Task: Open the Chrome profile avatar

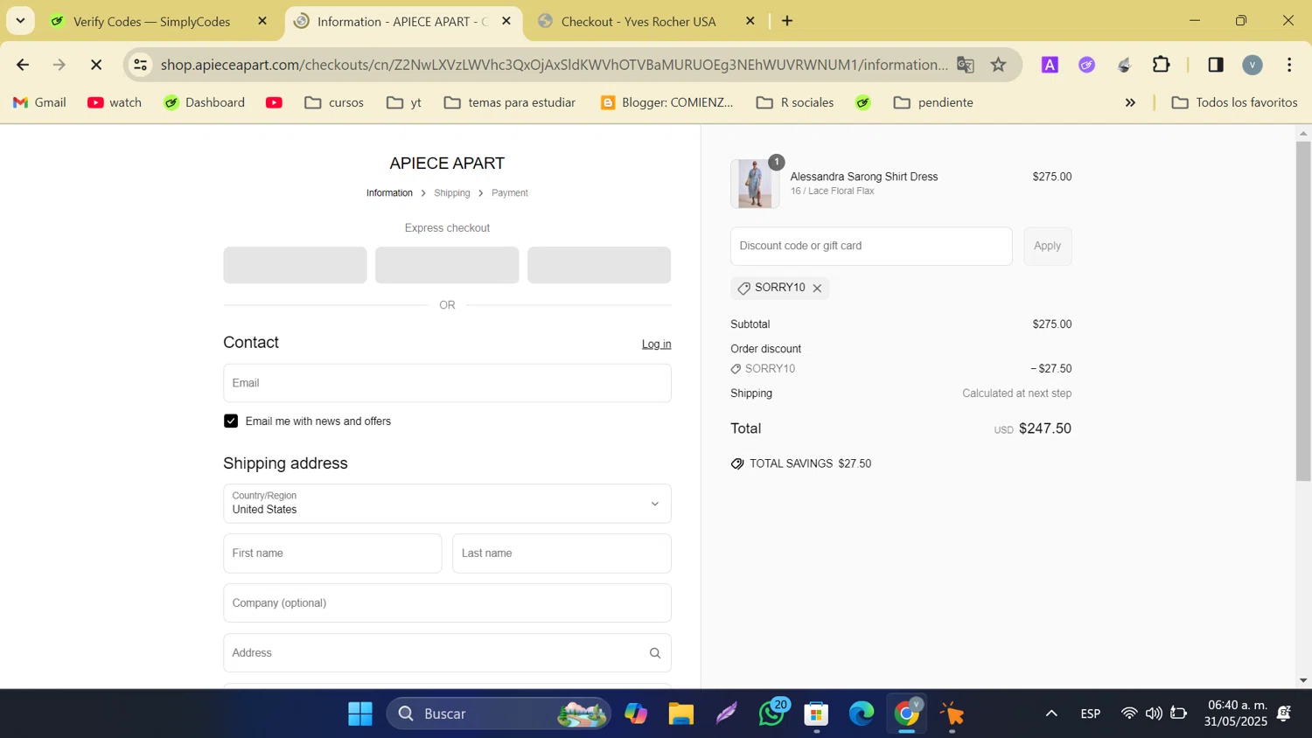Action: pos(1253,65)
